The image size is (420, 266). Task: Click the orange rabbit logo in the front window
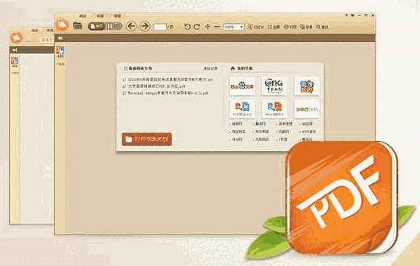(x=62, y=25)
